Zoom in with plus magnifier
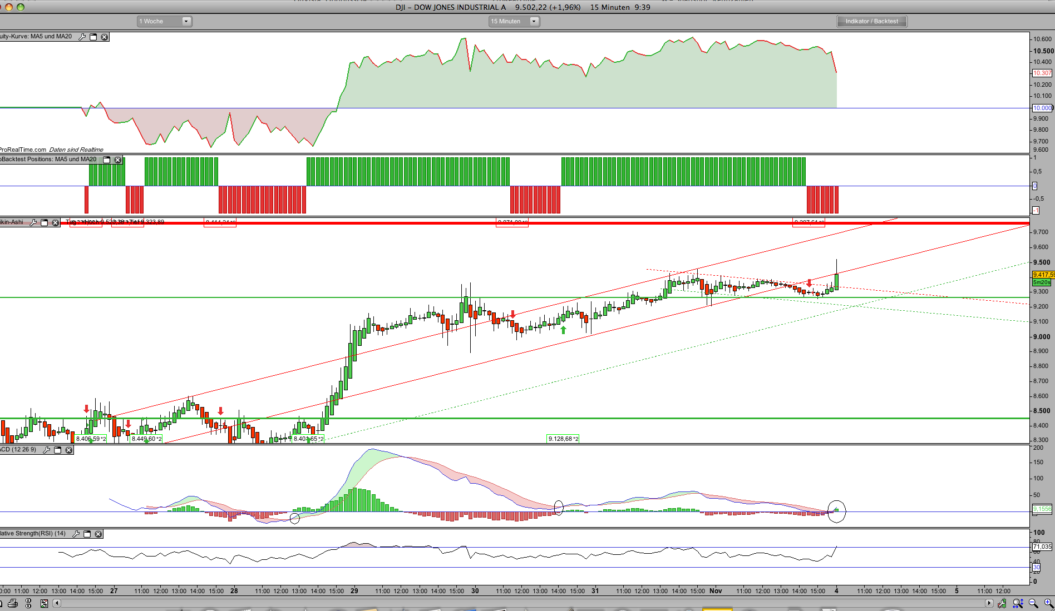The width and height of the screenshot is (1055, 611). tap(1048, 603)
